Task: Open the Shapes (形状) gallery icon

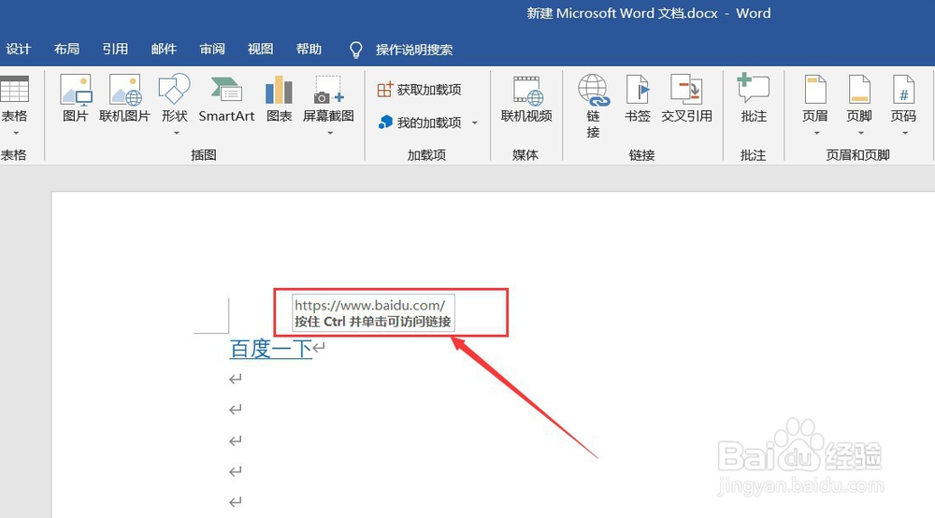Action: click(x=174, y=90)
